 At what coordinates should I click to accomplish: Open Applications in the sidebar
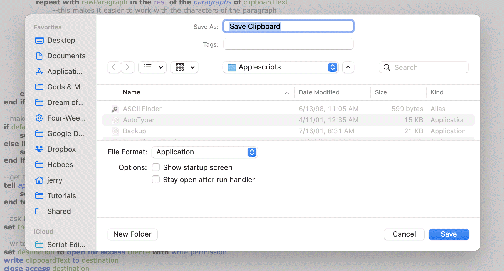click(65, 71)
